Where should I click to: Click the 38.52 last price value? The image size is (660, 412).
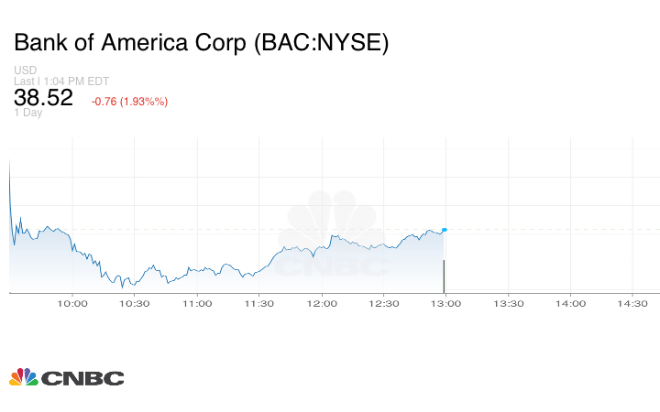43,98
